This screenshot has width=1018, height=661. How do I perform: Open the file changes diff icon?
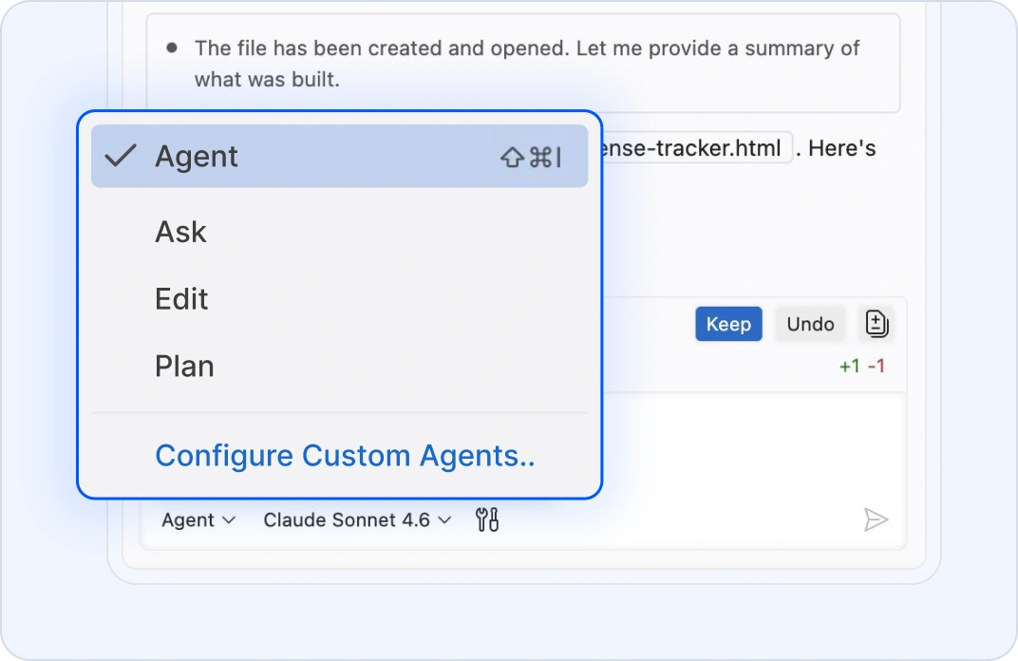point(877,324)
